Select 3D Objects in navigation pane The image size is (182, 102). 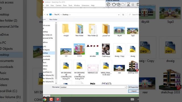click(x=46, y=50)
